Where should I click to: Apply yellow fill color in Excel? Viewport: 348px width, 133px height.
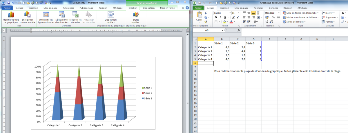click(224, 22)
